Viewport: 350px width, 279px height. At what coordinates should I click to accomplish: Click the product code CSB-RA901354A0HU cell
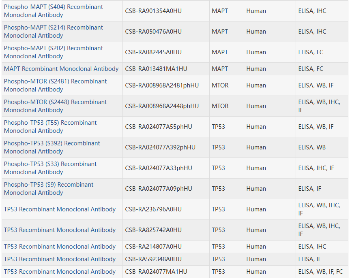(153, 11)
